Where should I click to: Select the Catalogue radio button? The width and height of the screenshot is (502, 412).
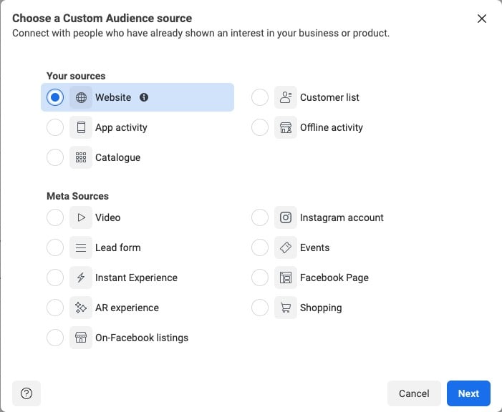tap(55, 157)
